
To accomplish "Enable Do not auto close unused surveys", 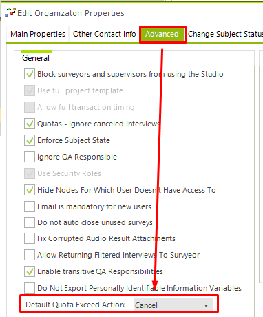I will point(30,222).
